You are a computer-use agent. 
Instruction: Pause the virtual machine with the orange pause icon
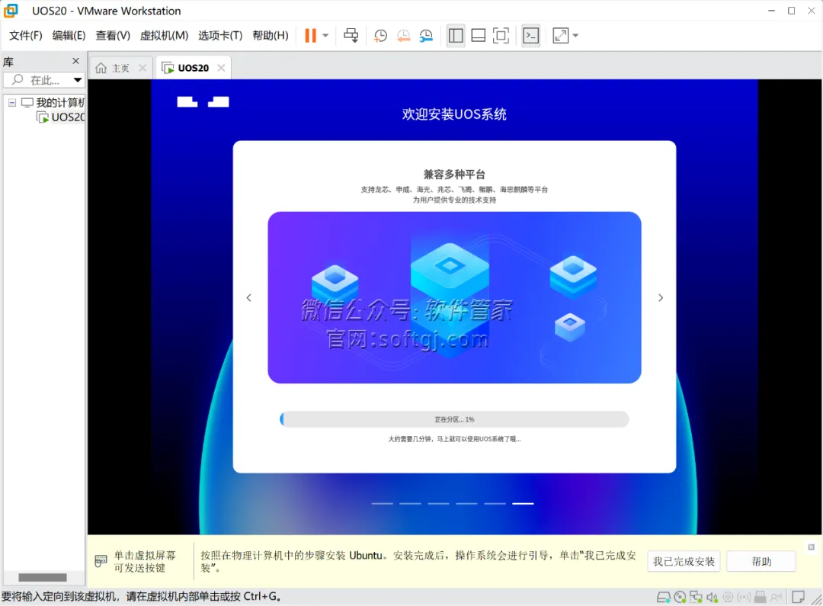pyautogui.click(x=310, y=36)
